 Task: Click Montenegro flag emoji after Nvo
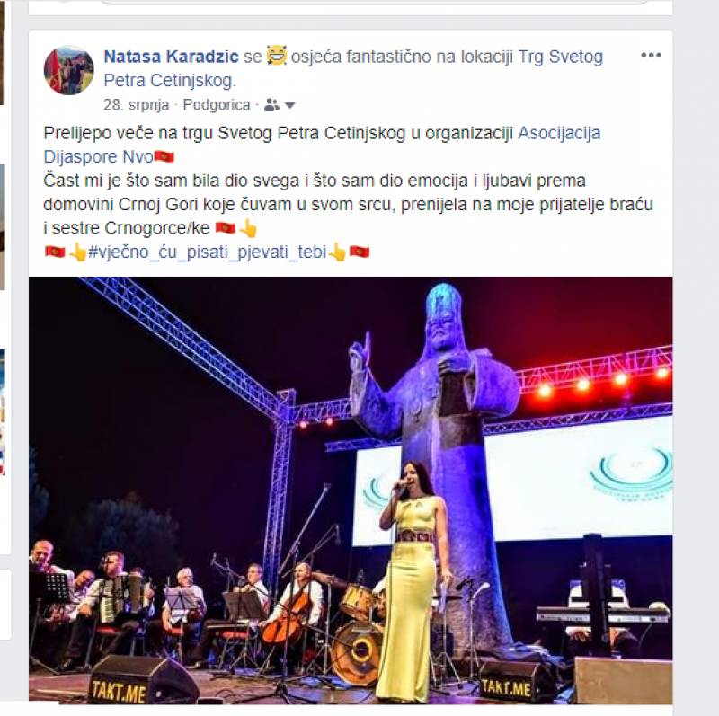pos(164,157)
